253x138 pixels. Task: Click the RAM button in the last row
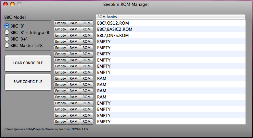(73, 121)
